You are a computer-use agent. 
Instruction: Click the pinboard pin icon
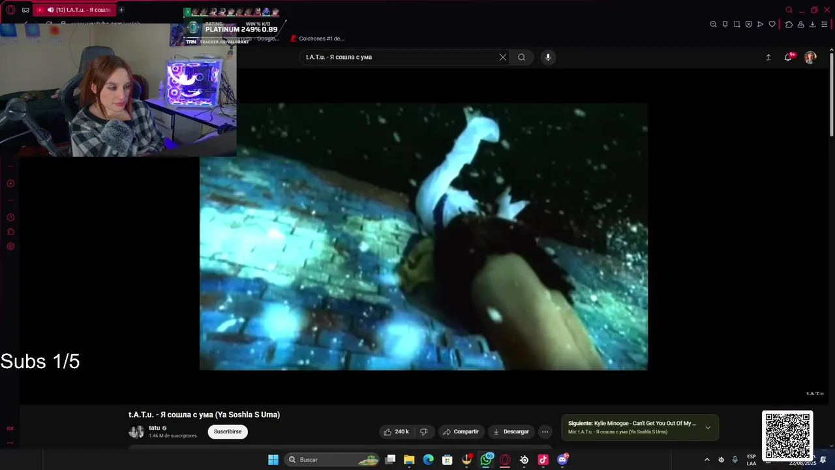click(x=725, y=24)
